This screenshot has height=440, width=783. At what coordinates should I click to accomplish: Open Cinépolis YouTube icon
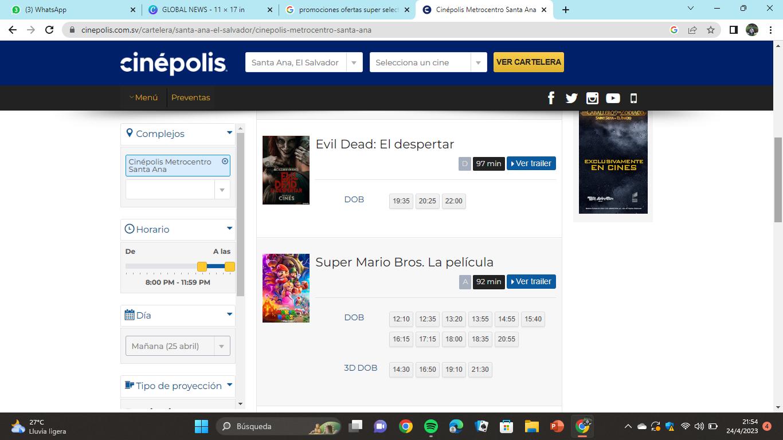coord(613,98)
